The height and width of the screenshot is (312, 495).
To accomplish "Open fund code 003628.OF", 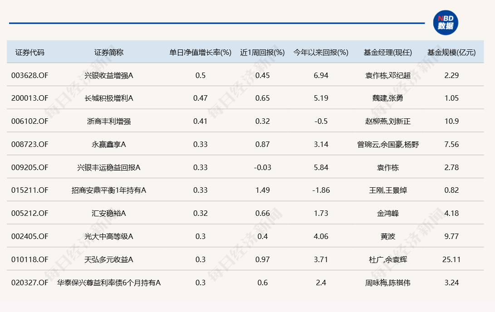I will tap(29, 75).
